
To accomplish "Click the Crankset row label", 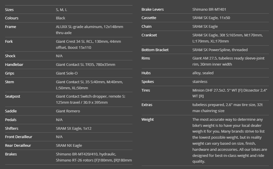I will tap(149, 35).
